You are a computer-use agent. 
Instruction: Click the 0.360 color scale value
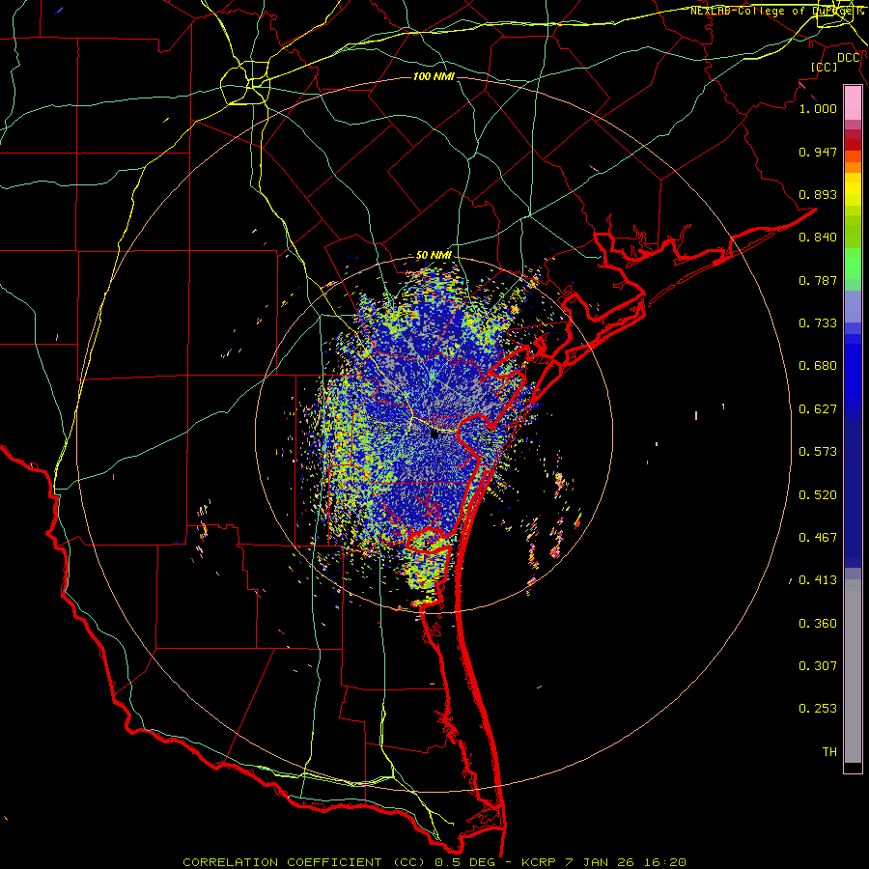click(x=818, y=624)
